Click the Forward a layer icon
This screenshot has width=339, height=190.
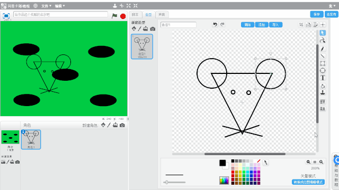(323, 102)
